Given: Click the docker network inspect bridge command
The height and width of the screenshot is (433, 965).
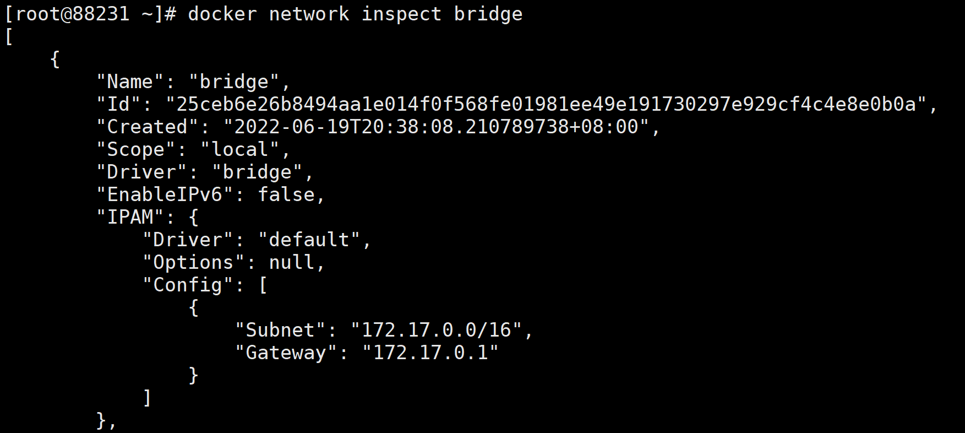Looking at the screenshot, I should (355, 14).
